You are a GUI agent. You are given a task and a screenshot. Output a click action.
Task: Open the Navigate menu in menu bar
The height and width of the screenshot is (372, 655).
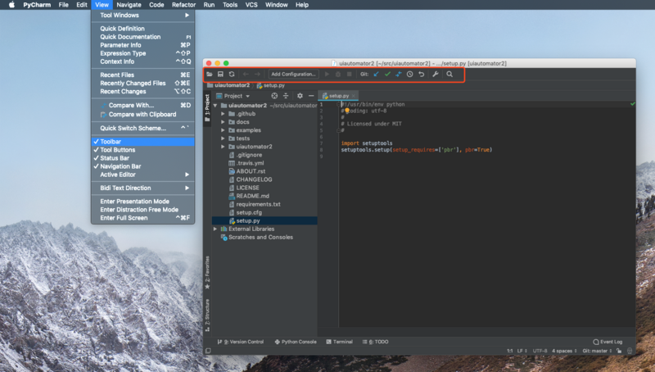(x=129, y=5)
